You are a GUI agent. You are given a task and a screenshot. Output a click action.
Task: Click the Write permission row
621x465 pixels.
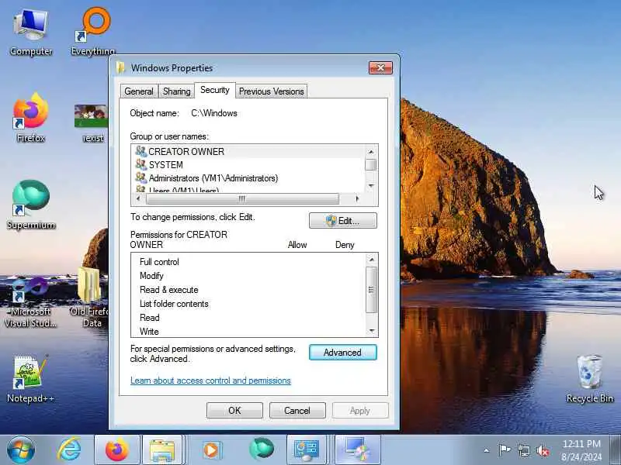click(x=248, y=332)
